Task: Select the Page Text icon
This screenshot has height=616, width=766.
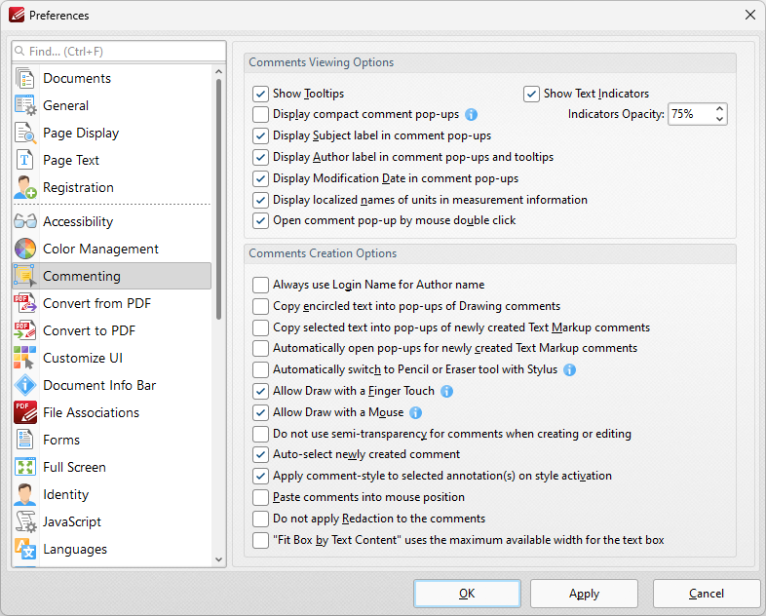Action: (x=25, y=160)
